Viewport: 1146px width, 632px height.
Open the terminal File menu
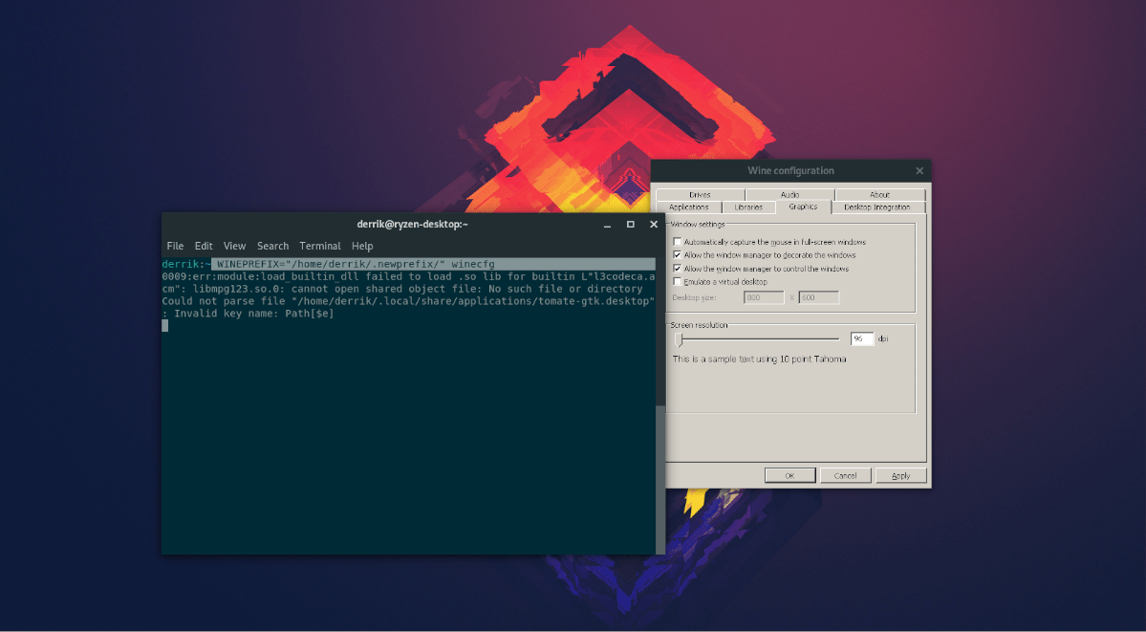tap(175, 246)
